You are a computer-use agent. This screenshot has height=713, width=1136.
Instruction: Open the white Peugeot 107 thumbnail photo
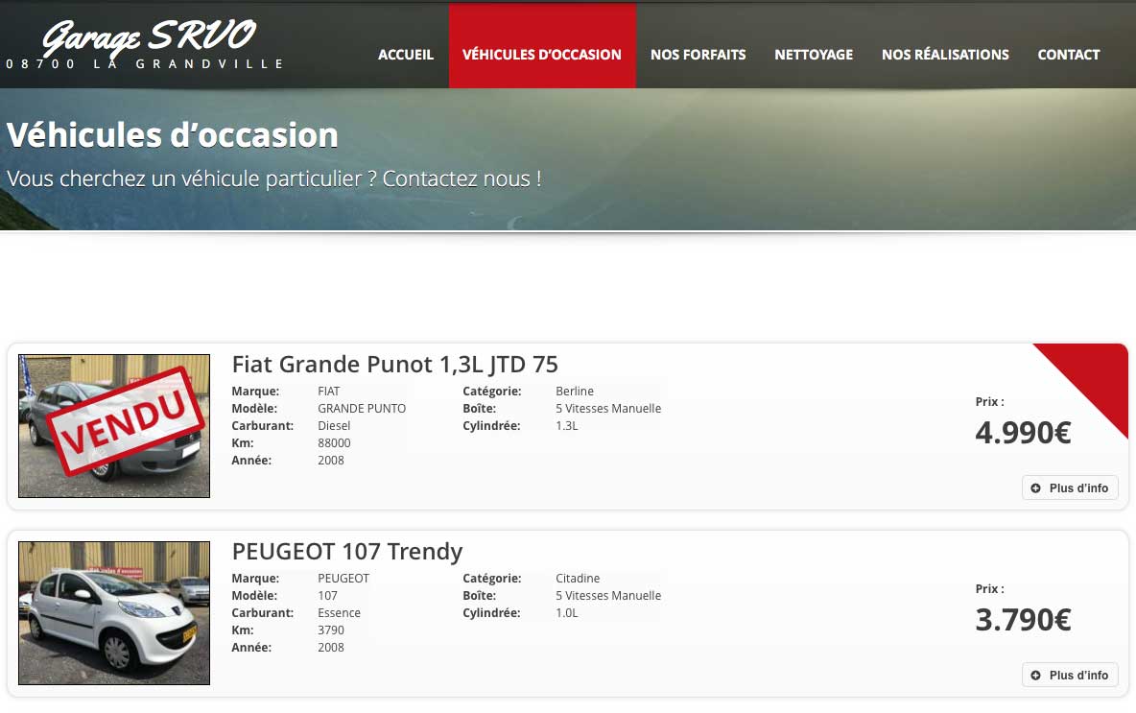114,613
